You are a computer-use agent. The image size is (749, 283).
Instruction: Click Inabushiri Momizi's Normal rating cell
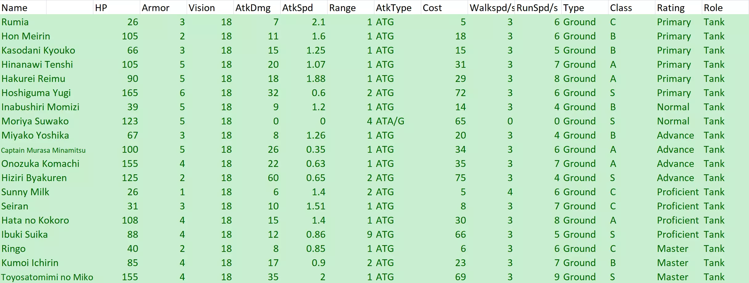coord(673,107)
